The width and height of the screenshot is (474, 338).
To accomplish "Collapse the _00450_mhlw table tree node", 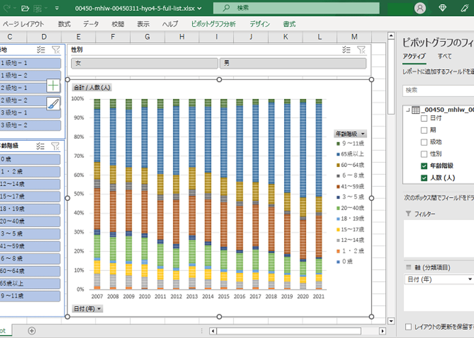I will pyautogui.click(x=407, y=110).
